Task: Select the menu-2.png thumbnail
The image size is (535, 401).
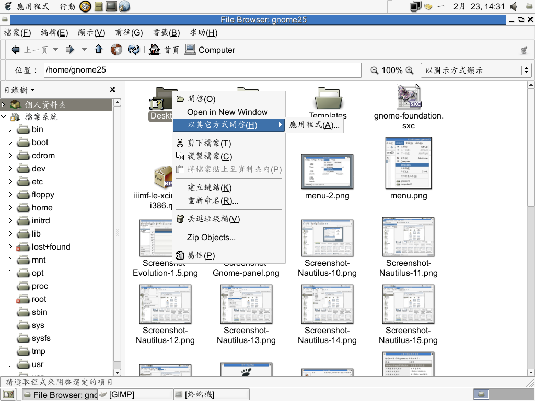Action: [x=327, y=171]
